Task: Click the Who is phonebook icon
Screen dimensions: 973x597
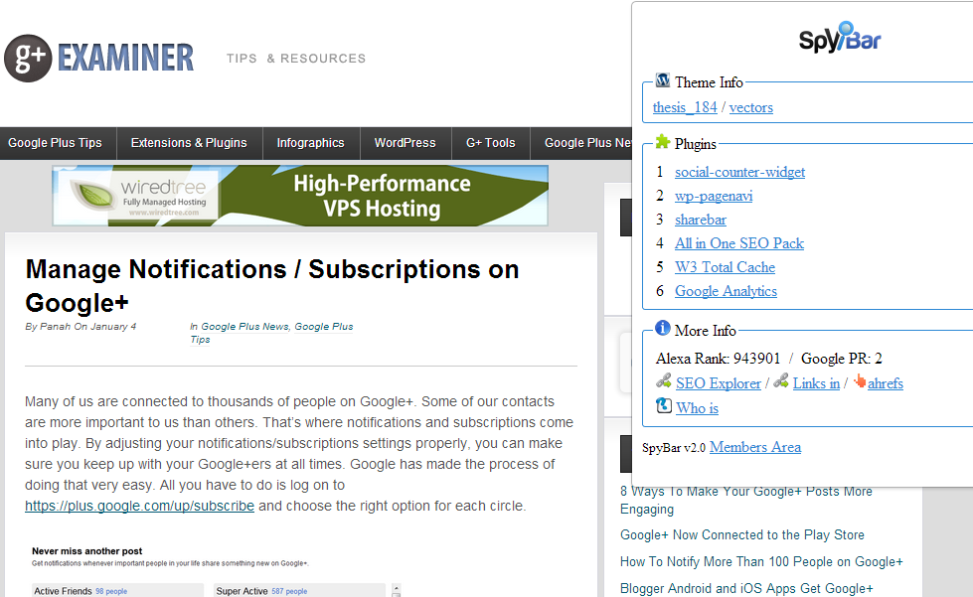Action: click(664, 405)
